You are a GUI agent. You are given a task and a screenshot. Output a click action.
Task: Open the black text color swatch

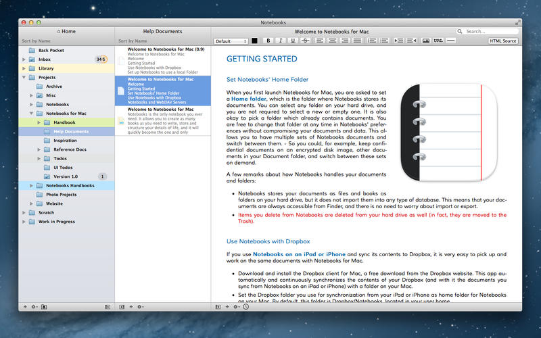coord(255,41)
